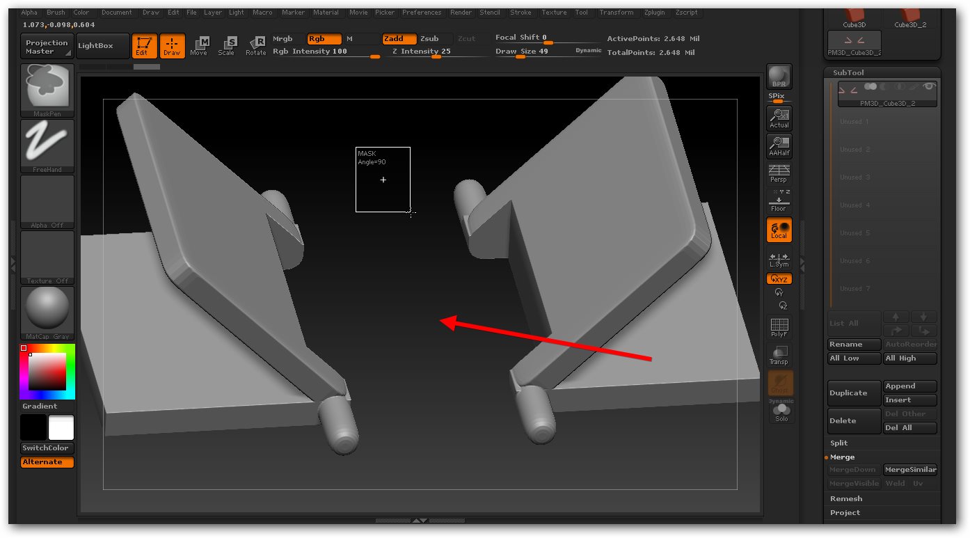This screenshot has height=538, width=970.
Task: Toggle Dynamic draw size
Action: pos(589,51)
